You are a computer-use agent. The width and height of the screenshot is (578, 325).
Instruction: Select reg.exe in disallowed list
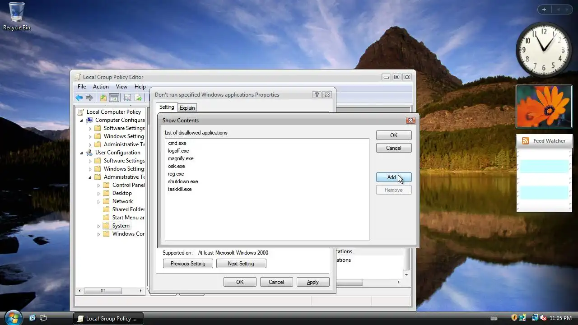click(x=176, y=174)
